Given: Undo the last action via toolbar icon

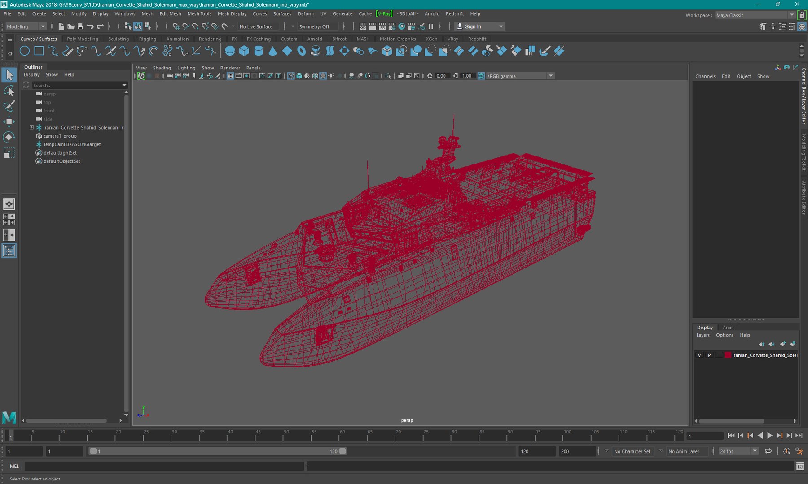Looking at the screenshot, I should pos(90,26).
